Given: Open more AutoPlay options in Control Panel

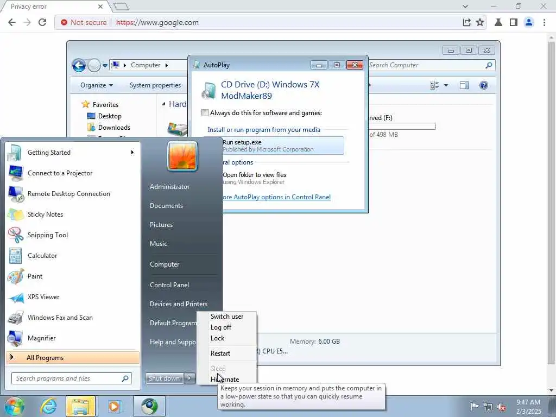Looking at the screenshot, I should coord(276,197).
